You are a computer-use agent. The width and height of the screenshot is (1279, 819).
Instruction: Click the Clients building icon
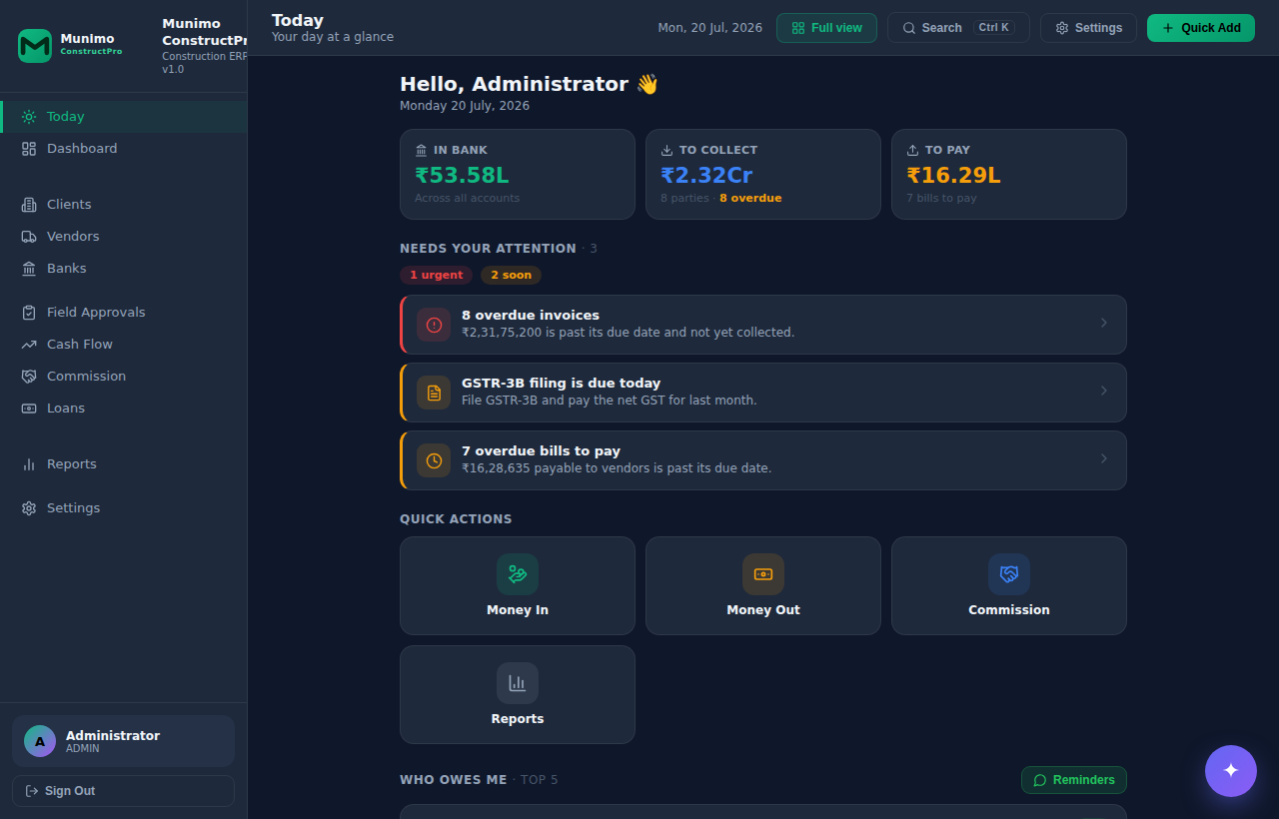point(29,205)
